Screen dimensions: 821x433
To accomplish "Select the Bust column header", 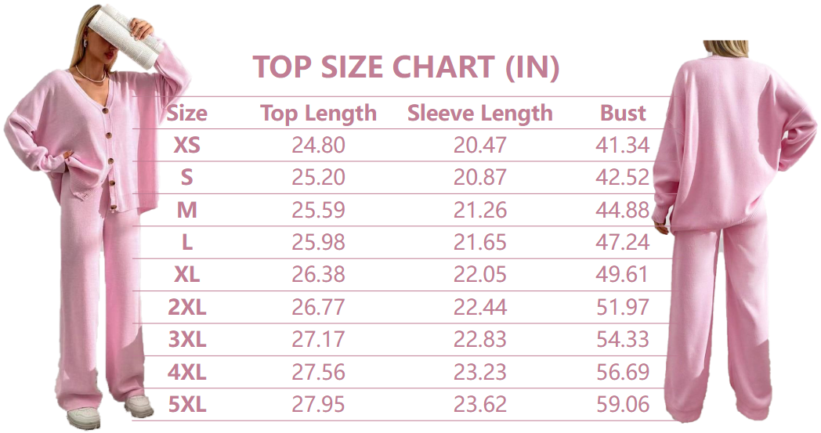I will click(x=623, y=114).
